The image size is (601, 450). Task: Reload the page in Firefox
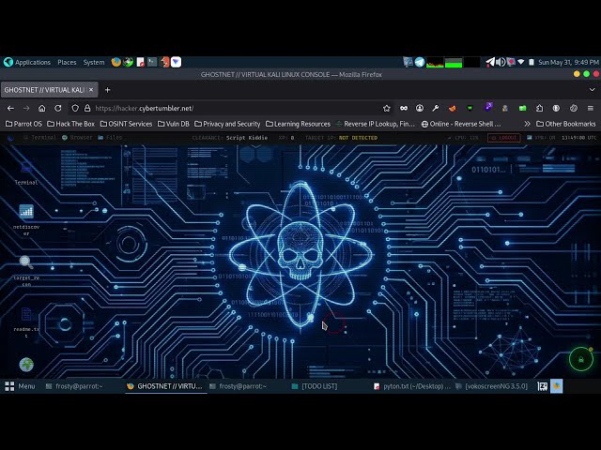coord(58,109)
